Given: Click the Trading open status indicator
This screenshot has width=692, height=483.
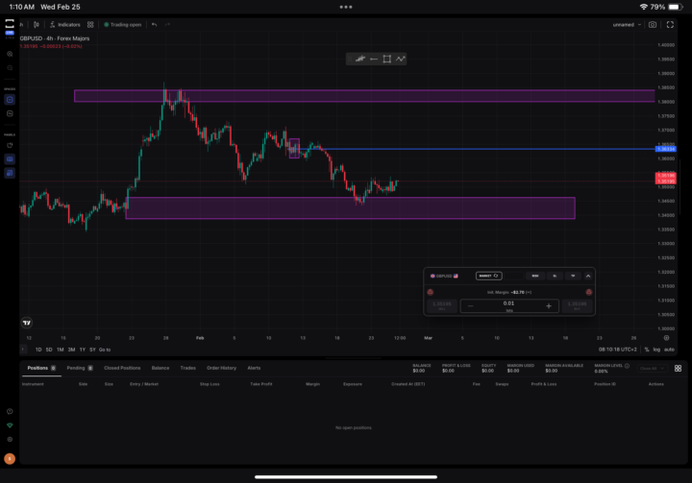Looking at the screenshot, I should click(123, 25).
